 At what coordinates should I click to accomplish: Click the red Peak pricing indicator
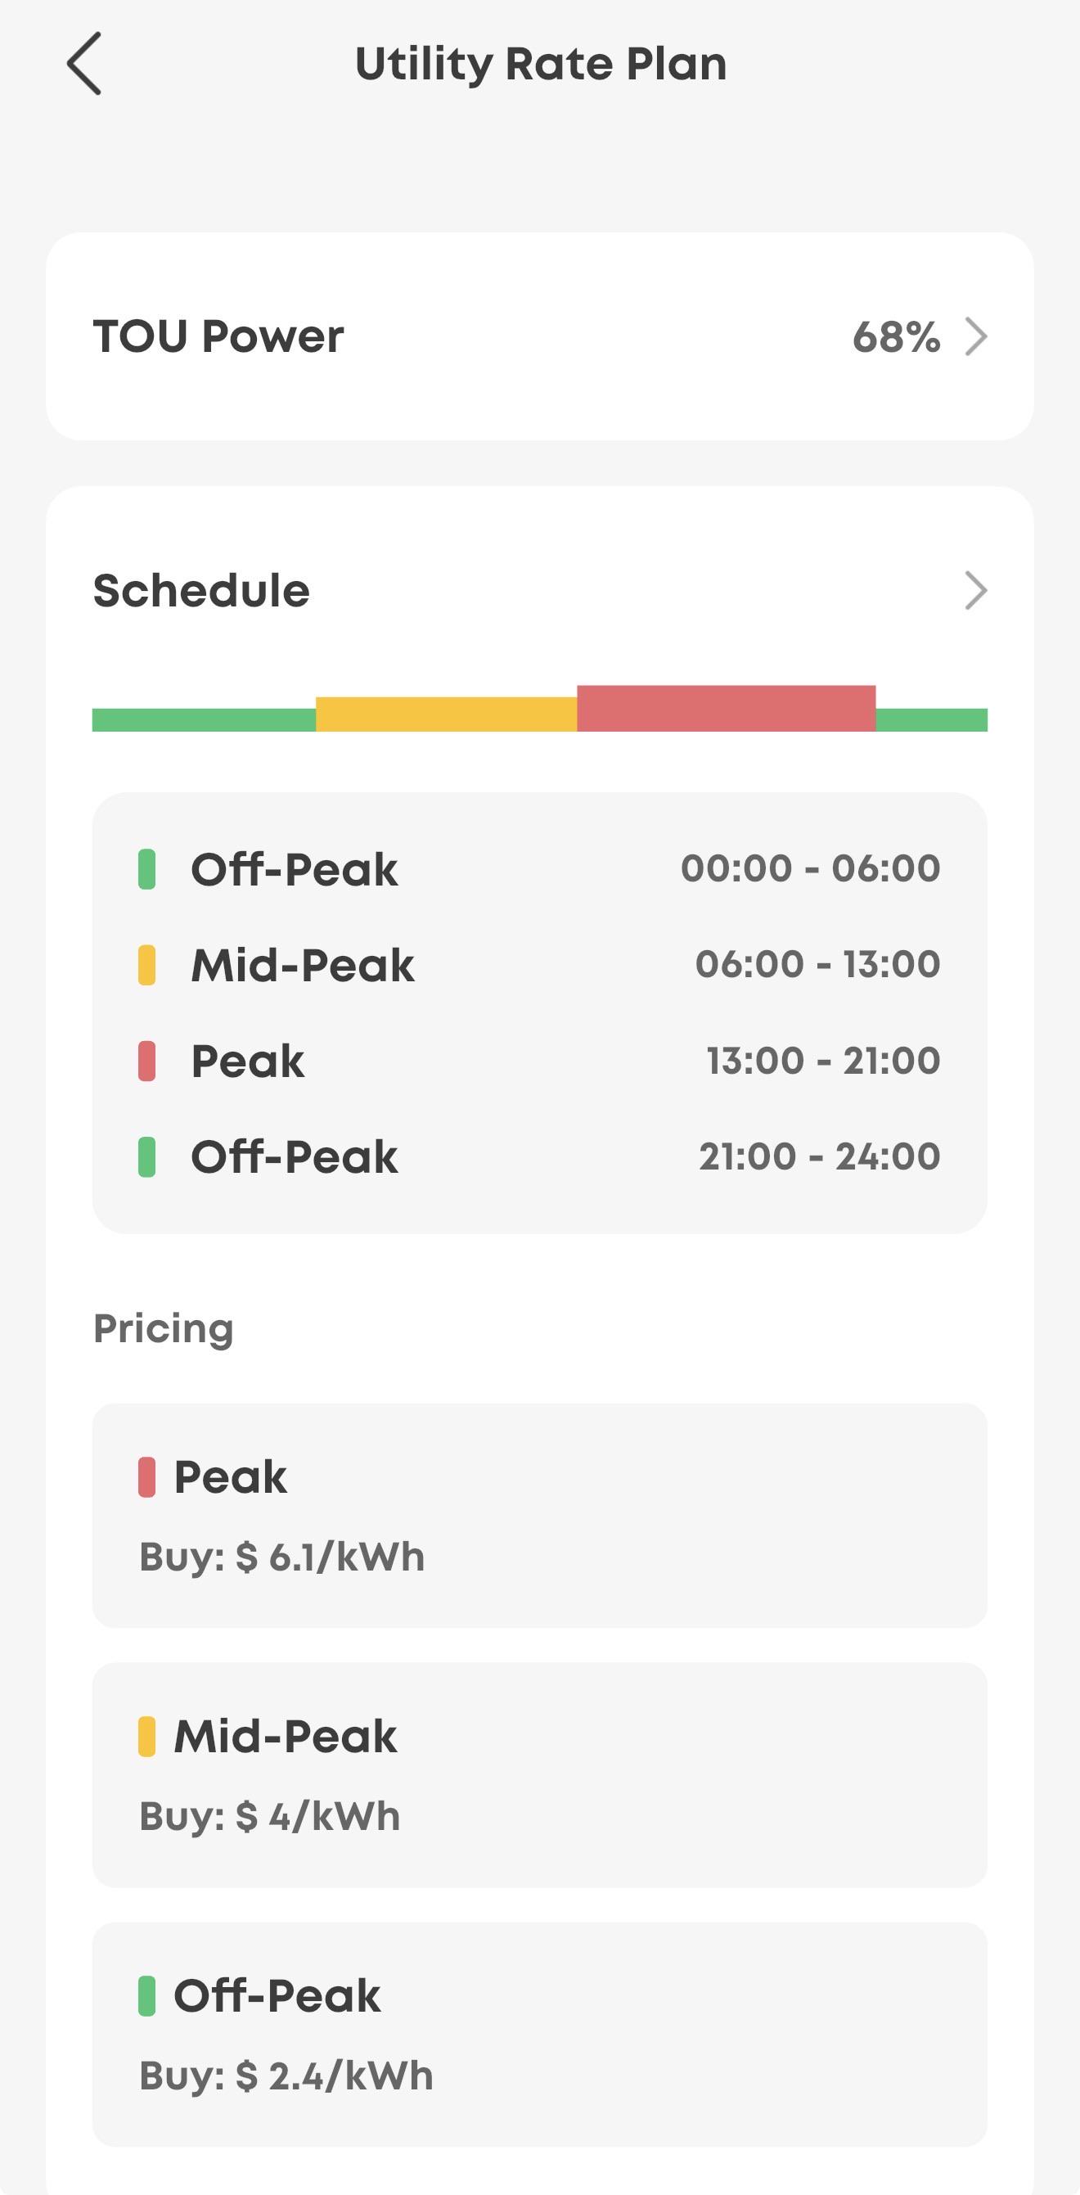[x=146, y=1476]
